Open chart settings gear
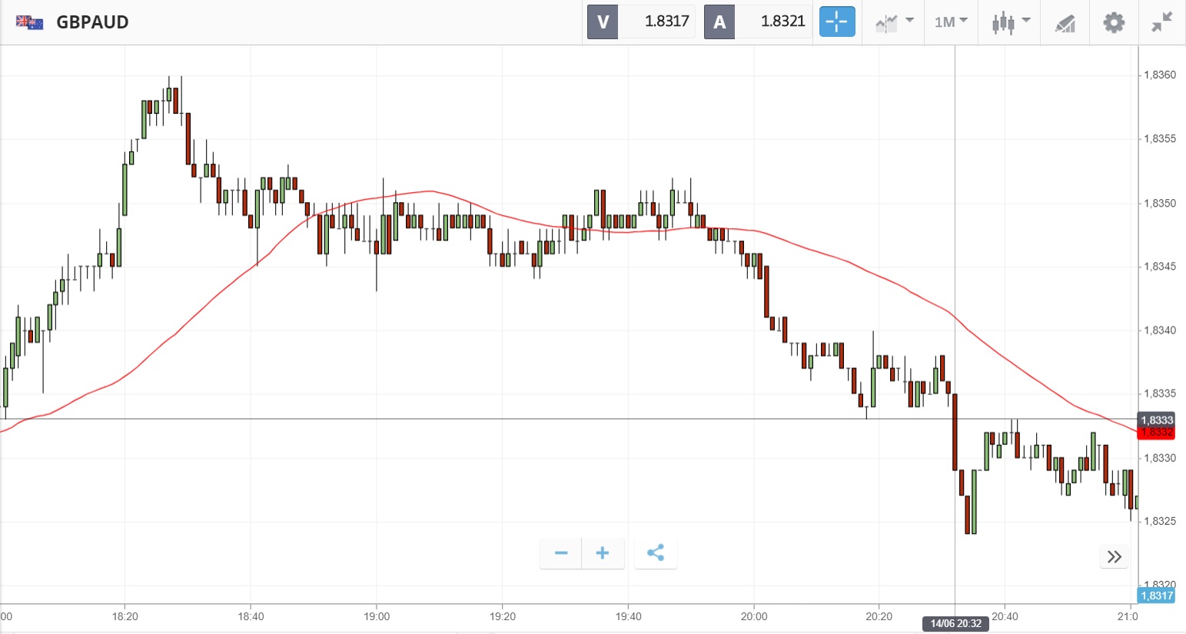Image resolution: width=1186 pixels, height=634 pixels. 1114,22
